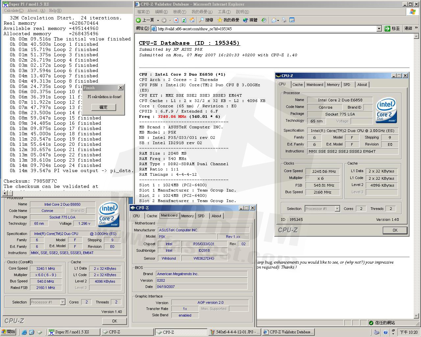Viewport: 421px width, 337px height.
Task: Open SPD tab in Mainboard window
Action: click(201, 216)
